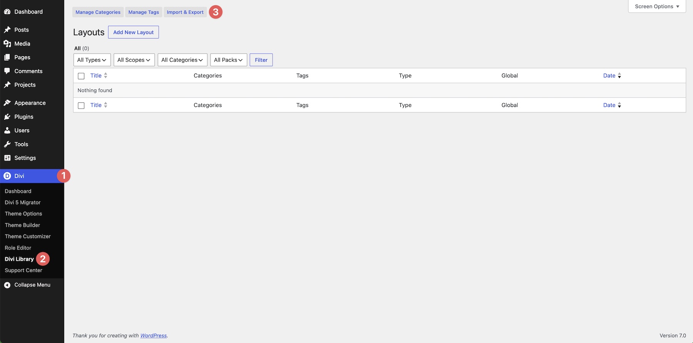This screenshot has width=693, height=343.
Task: Click the Settings sliders icon
Action: tap(7, 158)
